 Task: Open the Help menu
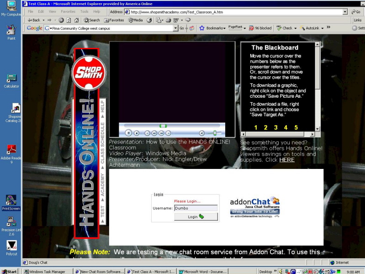tap(96, 11)
